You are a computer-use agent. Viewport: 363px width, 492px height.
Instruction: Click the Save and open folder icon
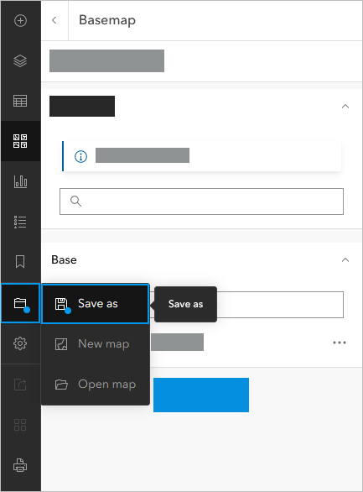(20, 303)
